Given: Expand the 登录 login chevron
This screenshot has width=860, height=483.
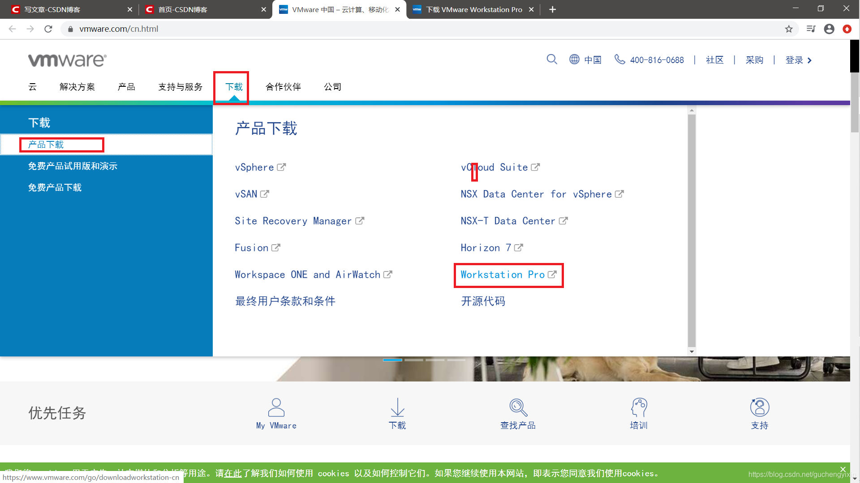Looking at the screenshot, I should [x=809, y=60].
